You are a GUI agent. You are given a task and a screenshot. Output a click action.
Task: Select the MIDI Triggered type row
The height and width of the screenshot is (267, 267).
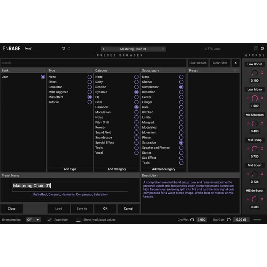[x=70, y=92]
